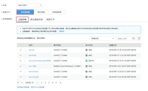
Task: Click the 2018/09/15 18:14:33 timestamp
Action: [x=123, y=50]
